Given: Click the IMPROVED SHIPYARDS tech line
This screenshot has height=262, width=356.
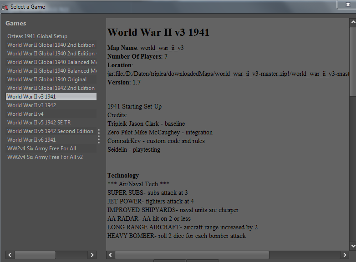Looking at the screenshot, I should pos(173,210).
